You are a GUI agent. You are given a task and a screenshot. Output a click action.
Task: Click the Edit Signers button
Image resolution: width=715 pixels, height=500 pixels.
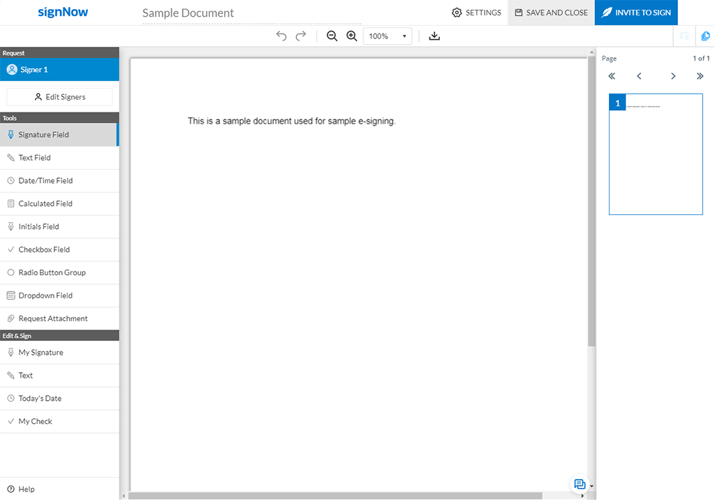(x=59, y=96)
